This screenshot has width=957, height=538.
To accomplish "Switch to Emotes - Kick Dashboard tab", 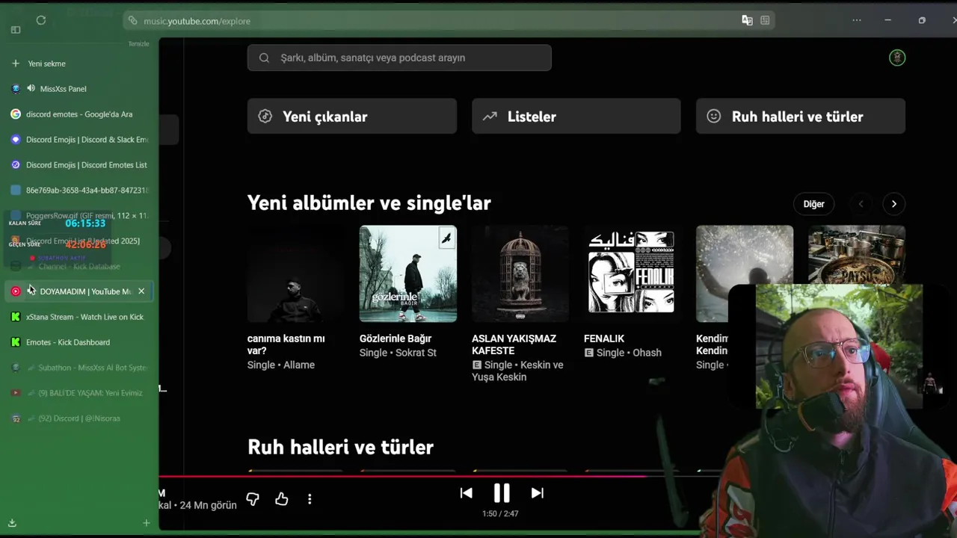I will 79,342.
